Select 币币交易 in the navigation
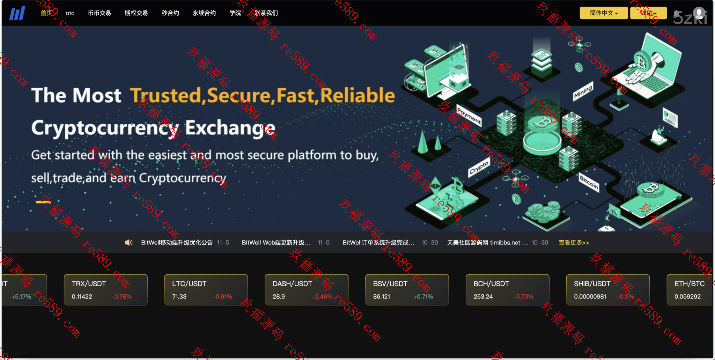Viewport: 715px width, 360px height. coord(99,13)
